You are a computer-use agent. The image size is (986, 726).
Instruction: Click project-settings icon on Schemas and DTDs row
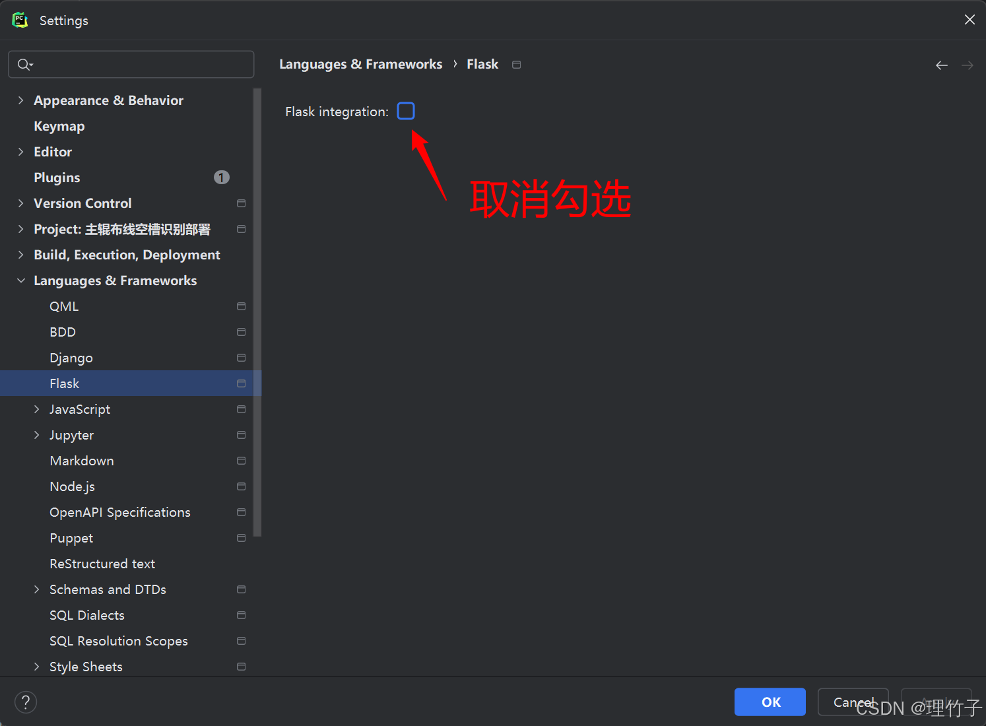click(x=242, y=589)
